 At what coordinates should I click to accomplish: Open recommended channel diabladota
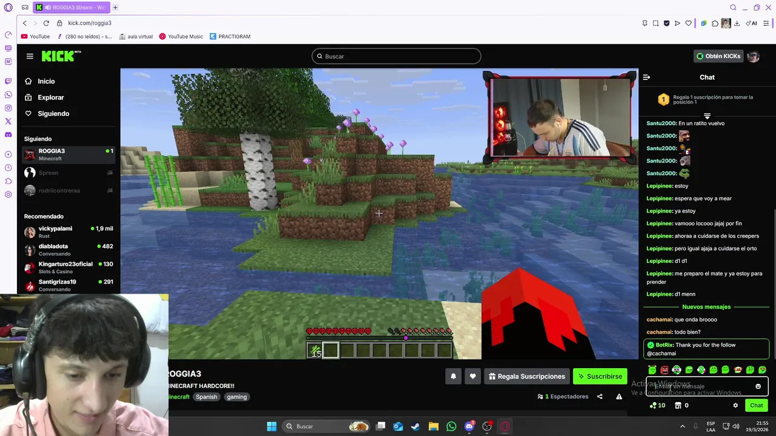tap(69, 249)
